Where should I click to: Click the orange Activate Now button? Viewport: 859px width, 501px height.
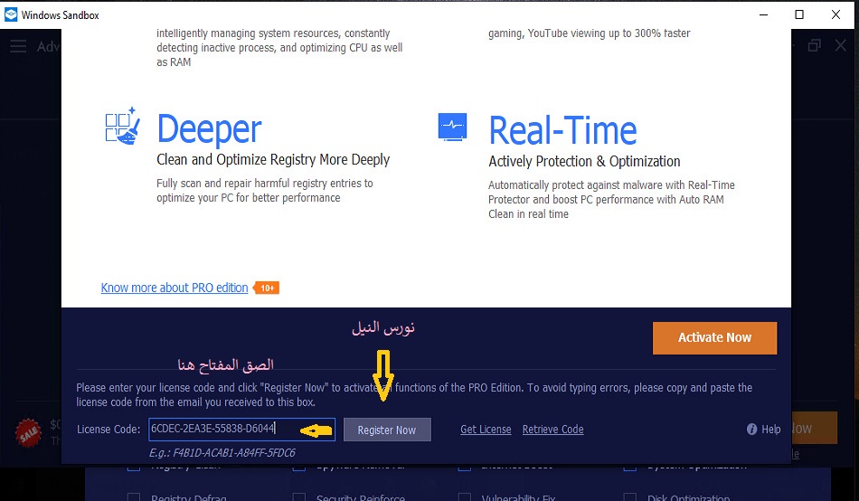pyautogui.click(x=714, y=337)
